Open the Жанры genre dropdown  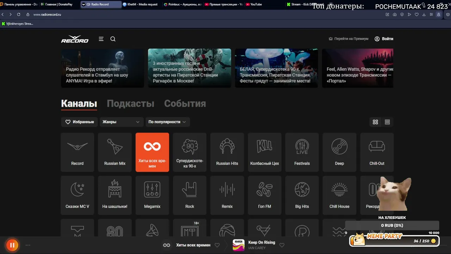coord(122,122)
